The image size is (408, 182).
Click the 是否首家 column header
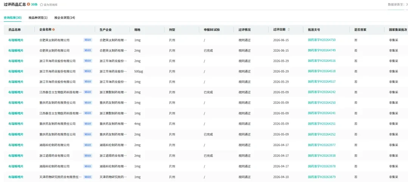click(360, 29)
